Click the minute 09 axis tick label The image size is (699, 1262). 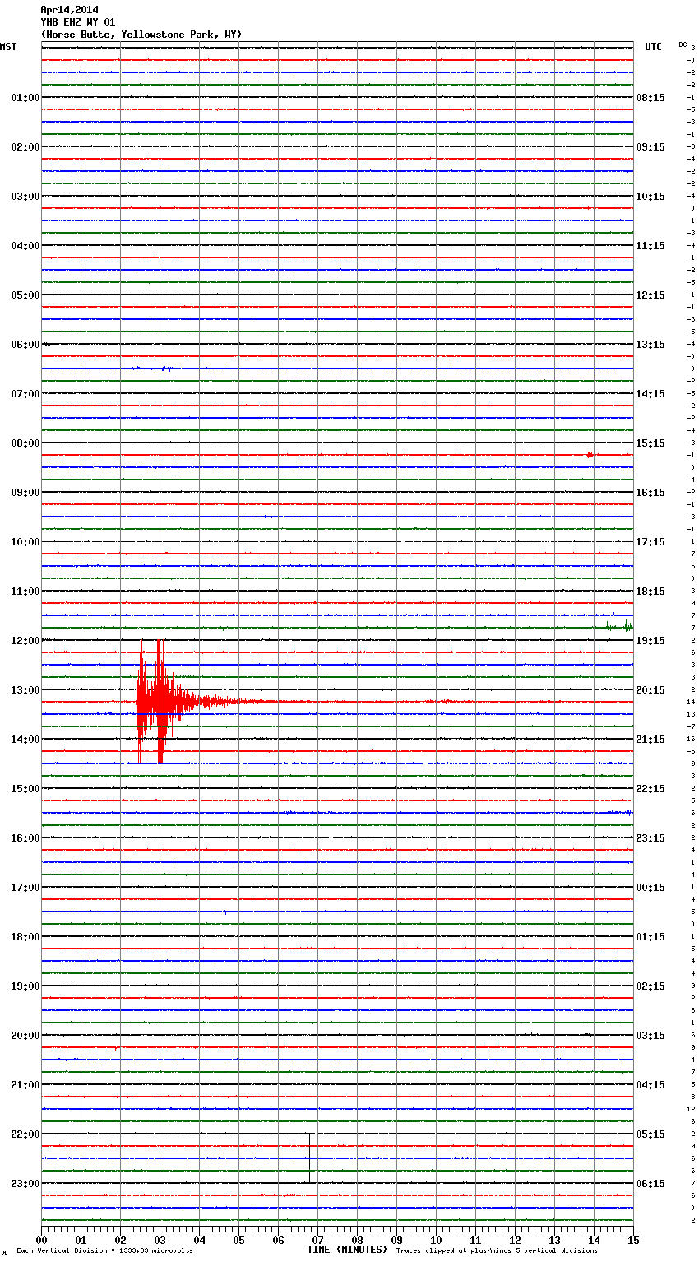click(397, 1240)
